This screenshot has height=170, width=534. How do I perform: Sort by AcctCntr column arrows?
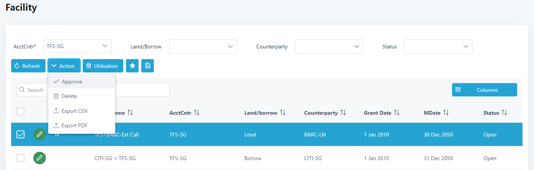point(196,113)
